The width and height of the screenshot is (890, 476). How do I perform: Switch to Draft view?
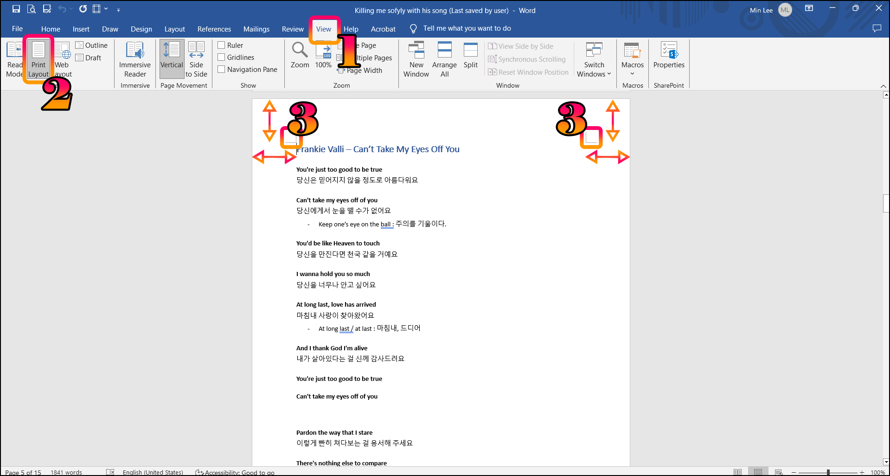89,58
